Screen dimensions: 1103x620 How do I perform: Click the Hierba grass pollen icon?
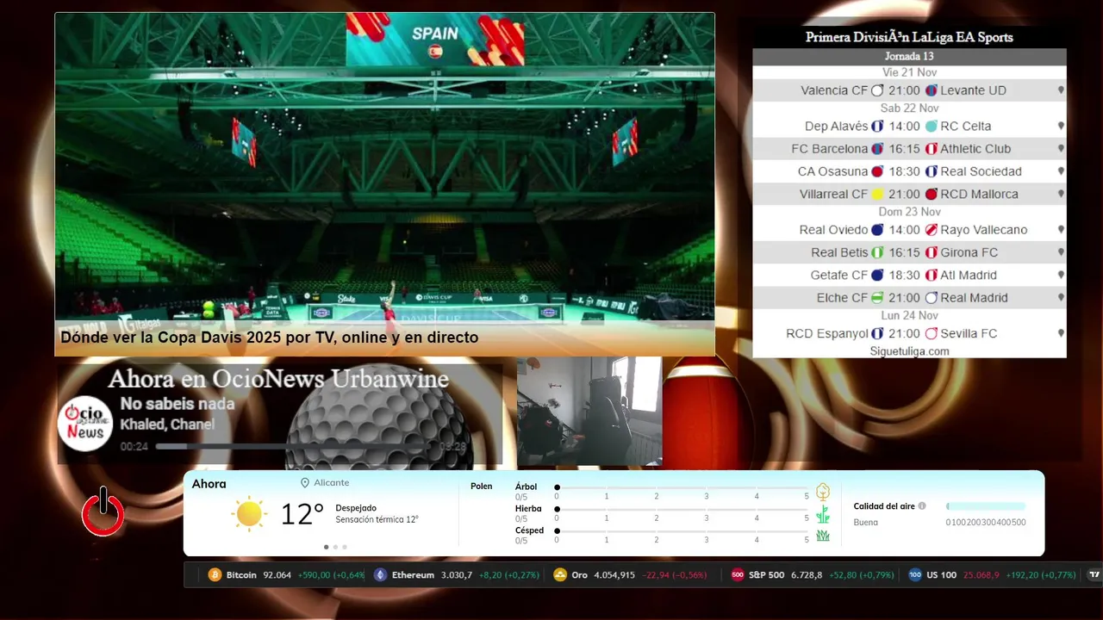[x=823, y=514]
